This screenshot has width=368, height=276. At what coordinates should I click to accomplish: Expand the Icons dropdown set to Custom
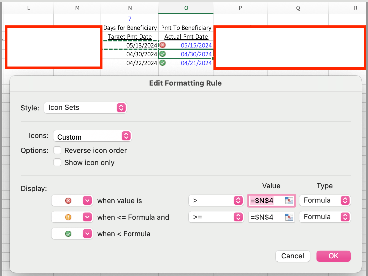pos(93,136)
